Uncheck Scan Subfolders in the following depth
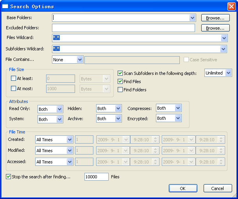The image size is (238, 199). click(120, 73)
